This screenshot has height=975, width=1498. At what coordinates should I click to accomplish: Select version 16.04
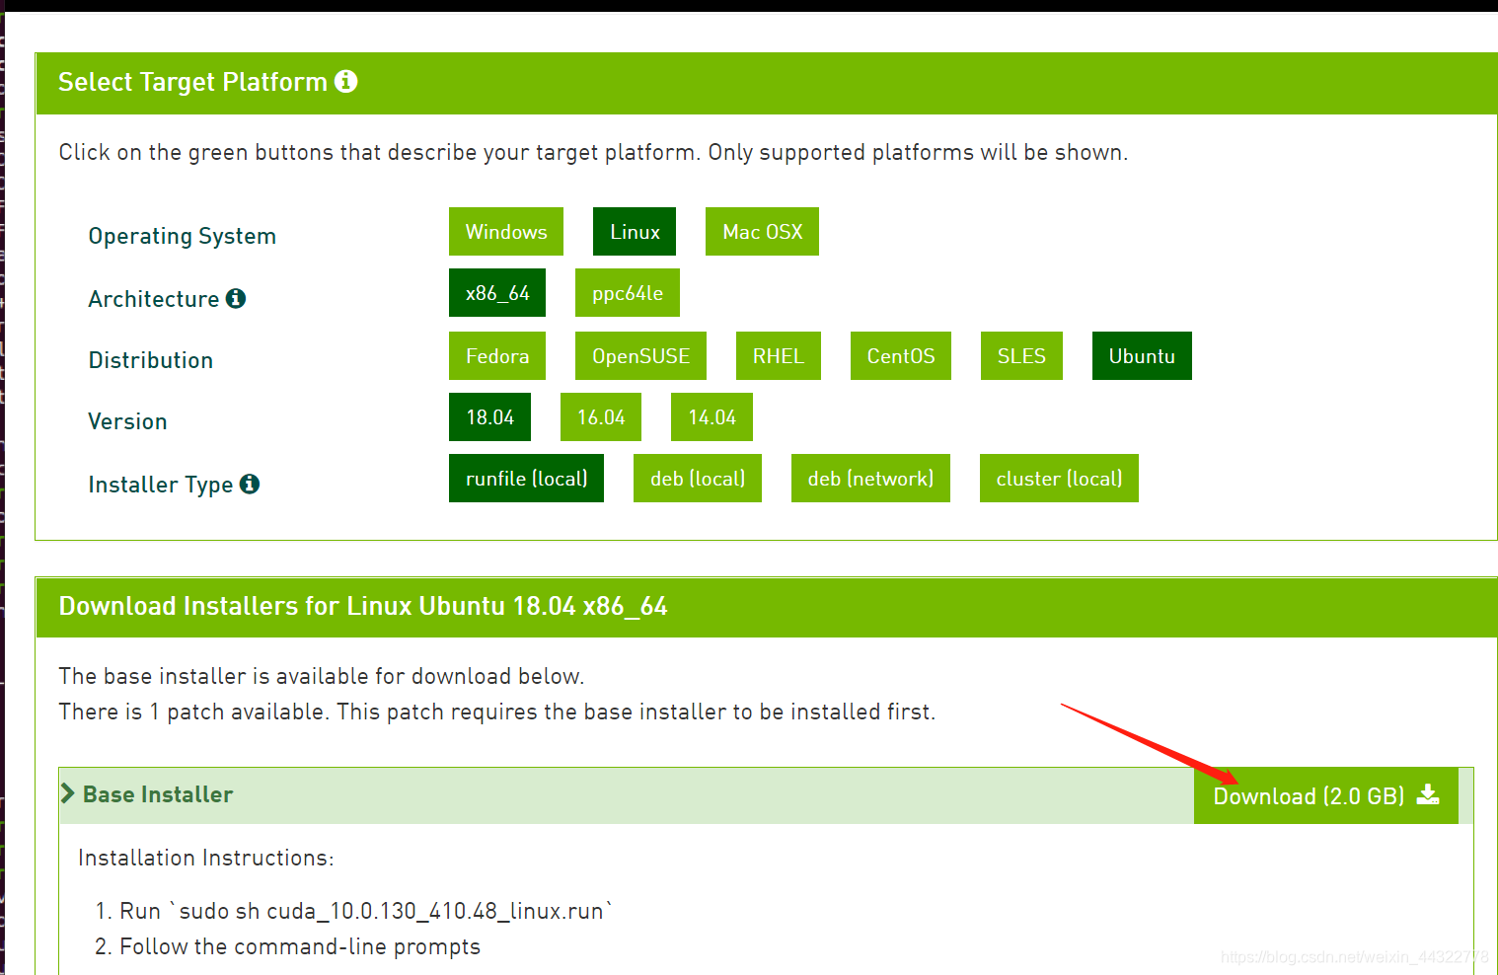tap(601, 417)
